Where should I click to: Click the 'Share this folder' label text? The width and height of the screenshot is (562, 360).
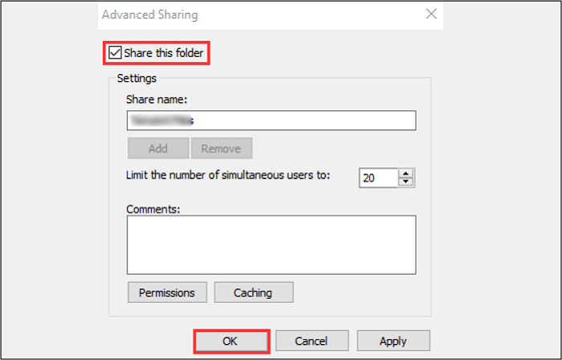click(x=164, y=53)
